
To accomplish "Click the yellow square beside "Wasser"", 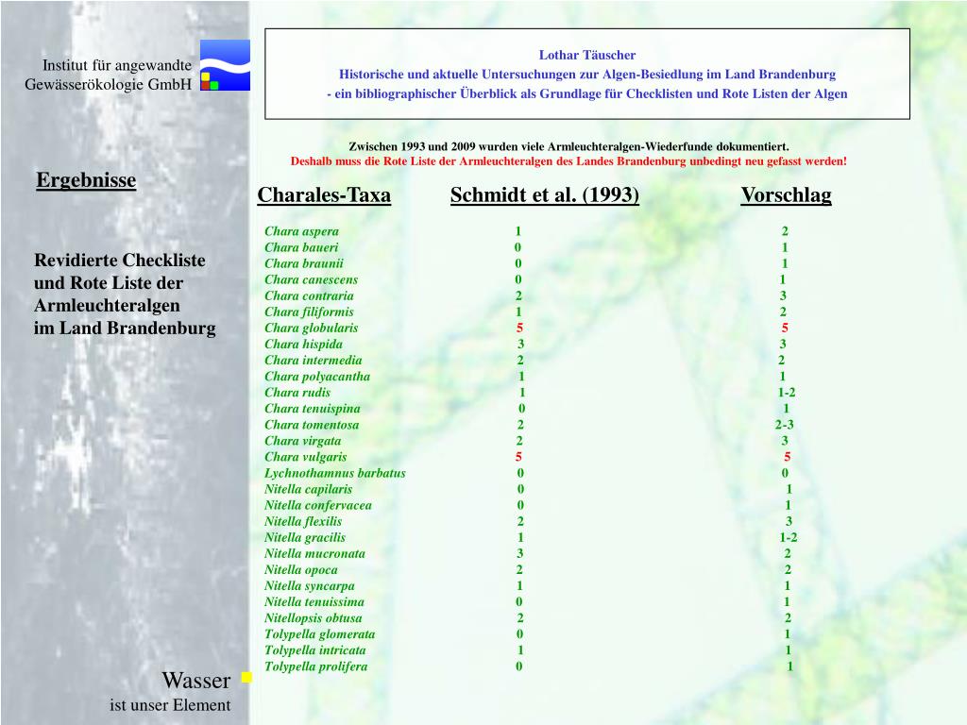I will [246, 678].
